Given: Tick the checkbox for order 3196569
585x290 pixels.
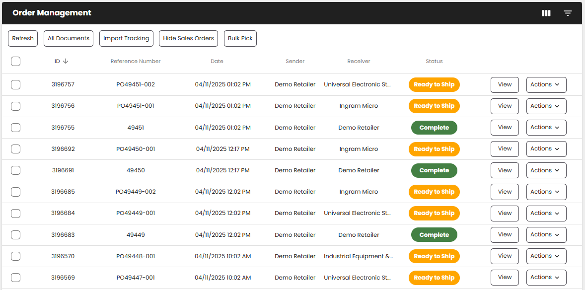Looking at the screenshot, I should [15, 278].
